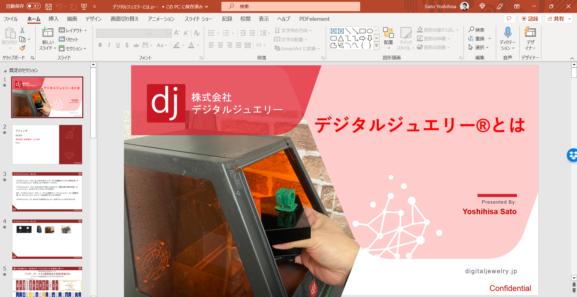Collapse the 既定のセクション section triangle

coord(5,71)
